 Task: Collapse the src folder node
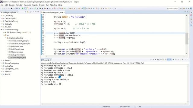(x=3, y=35)
